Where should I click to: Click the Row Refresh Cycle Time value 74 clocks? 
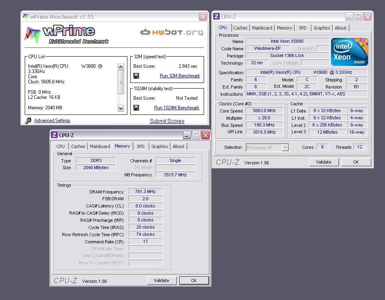click(145, 234)
